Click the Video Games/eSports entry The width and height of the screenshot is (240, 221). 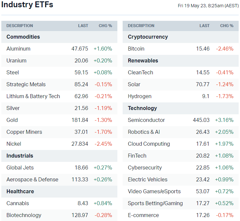coord(154,191)
